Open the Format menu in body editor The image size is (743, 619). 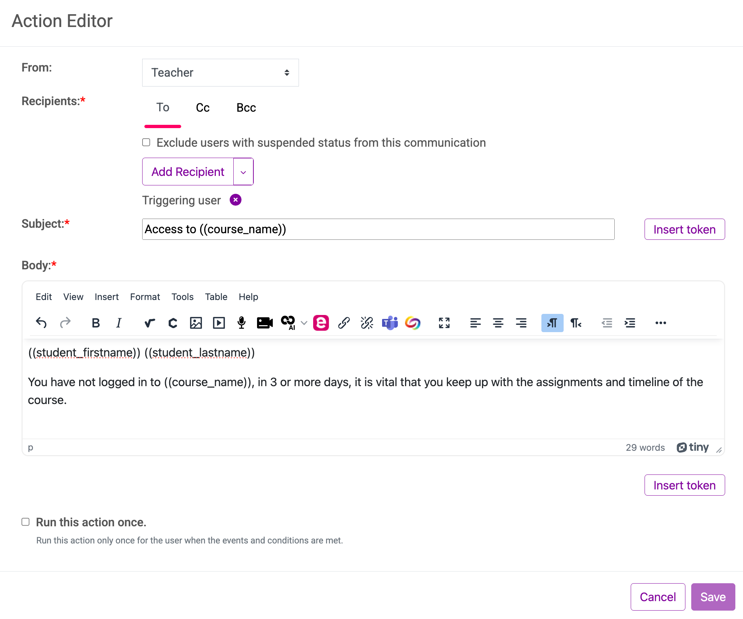click(144, 297)
